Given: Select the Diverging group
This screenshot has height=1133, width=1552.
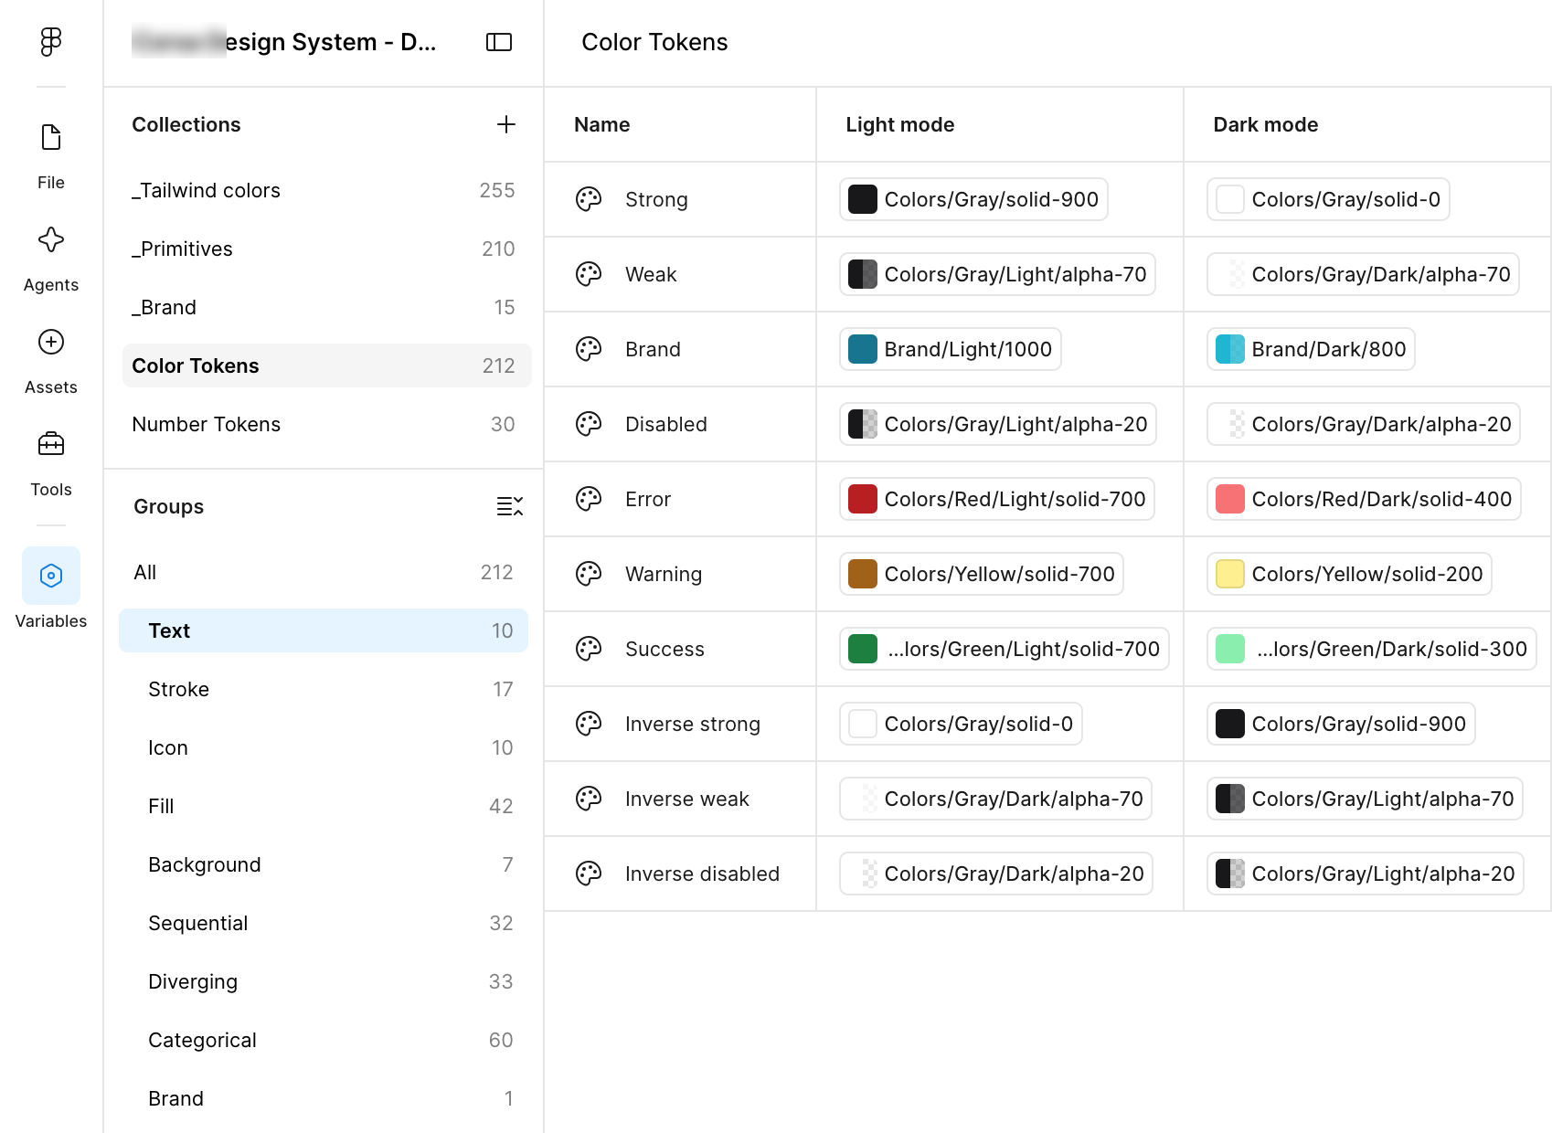Looking at the screenshot, I should pyautogui.click(x=324, y=981).
